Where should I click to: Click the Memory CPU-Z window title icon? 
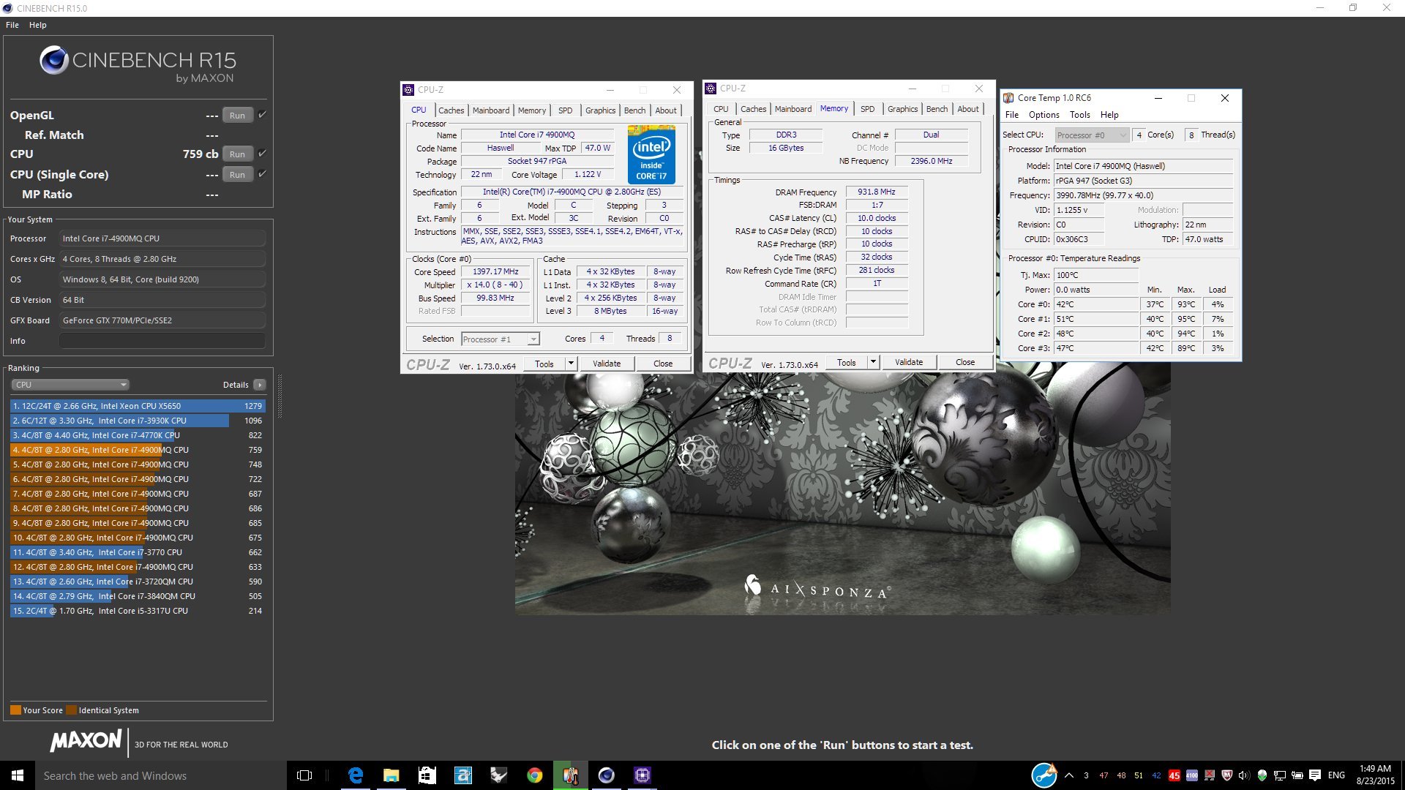[x=711, y=89]
